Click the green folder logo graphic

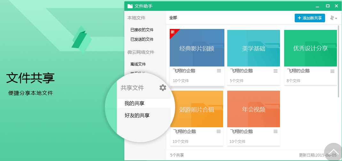(82, 40)
